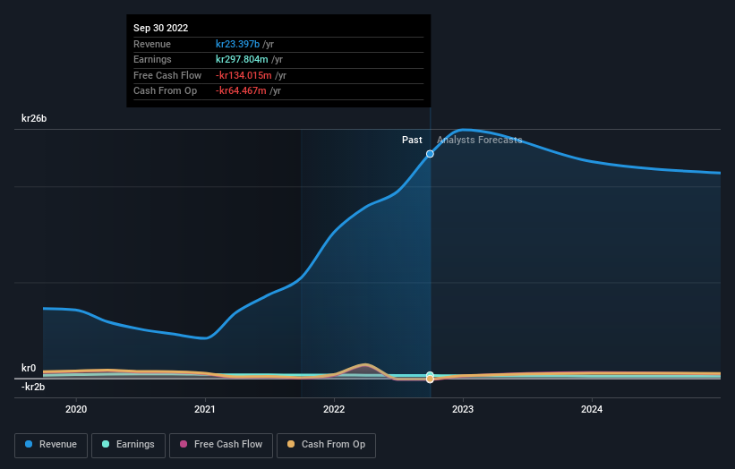This screenshot has width=735, height=469.
Task: Click the Revenue row label in tooltip
Action: pyautogui.click(x=152, y=44)
